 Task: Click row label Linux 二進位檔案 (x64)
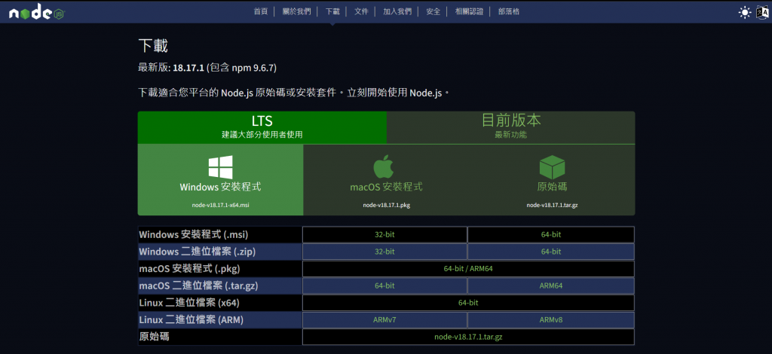pyautogui.click(x=189, y=303)
